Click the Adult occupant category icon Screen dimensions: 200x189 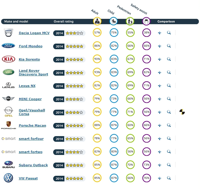[97, 21]
